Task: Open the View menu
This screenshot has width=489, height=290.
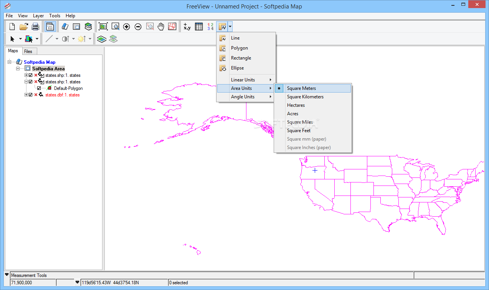Action: 23,16
